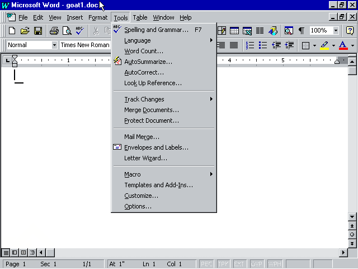Select AutoCorrect menu entry
The image size is (358, 269).
click(164, 72)
